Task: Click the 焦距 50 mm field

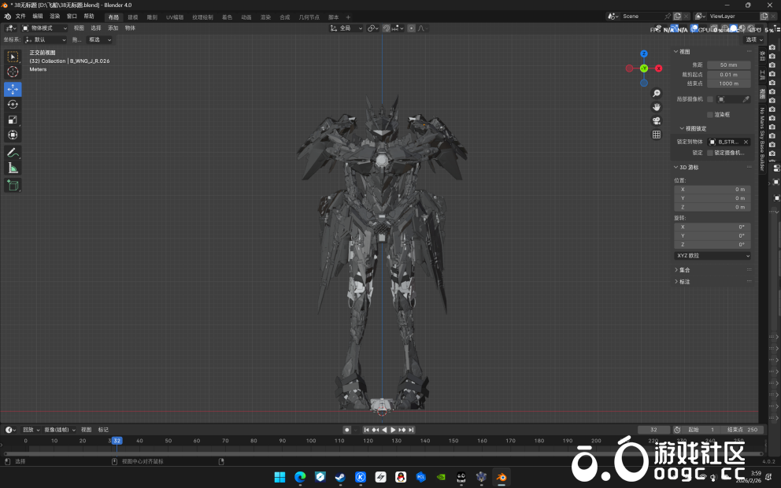Action: point(728,65)
